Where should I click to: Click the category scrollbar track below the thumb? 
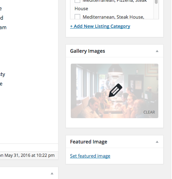156,12
